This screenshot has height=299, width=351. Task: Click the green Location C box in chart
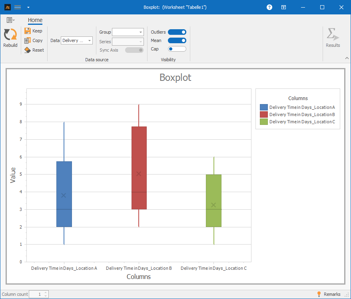(213, 201)
